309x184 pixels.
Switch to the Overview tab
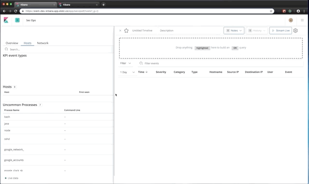(12, 43)
